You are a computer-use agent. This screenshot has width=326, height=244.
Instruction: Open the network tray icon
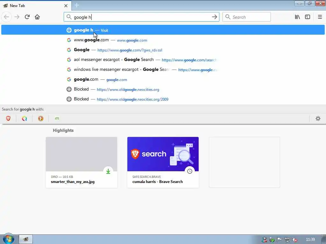[x=287, y=240]
